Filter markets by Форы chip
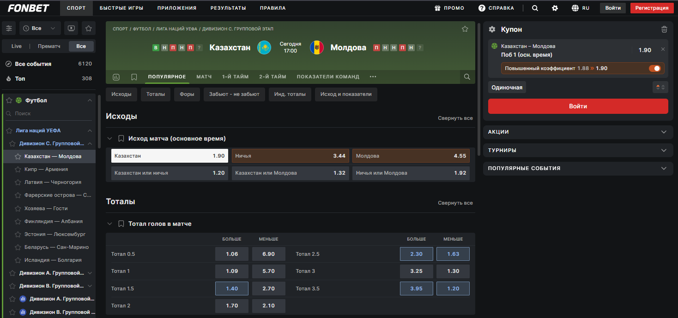Screen dimensions: 678x318 (x=187, y=94)
